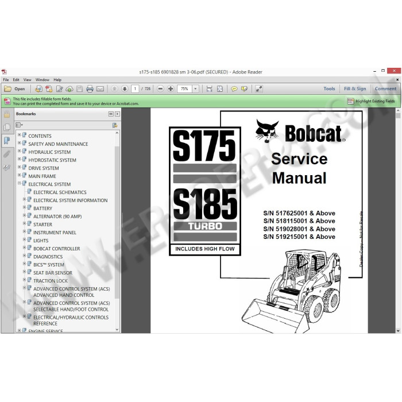This screenshot has height=402, width=402.
Task: Select SEAT BAR SENSOR bookmark
Action: [53, 273]
